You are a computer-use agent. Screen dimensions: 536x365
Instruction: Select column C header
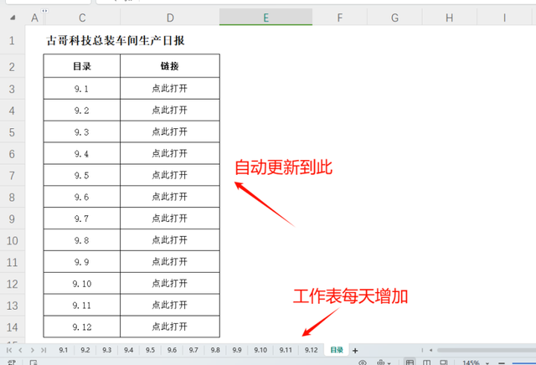tap(82, 18)
